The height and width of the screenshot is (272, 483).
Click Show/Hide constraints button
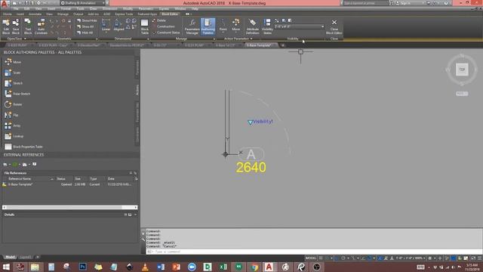coord(87,20)
